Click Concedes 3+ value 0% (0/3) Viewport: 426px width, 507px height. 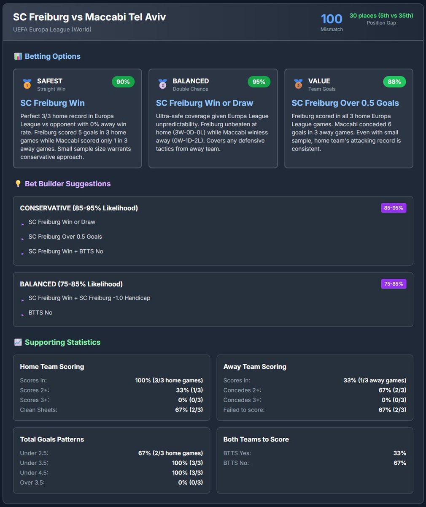coord(394,400)
